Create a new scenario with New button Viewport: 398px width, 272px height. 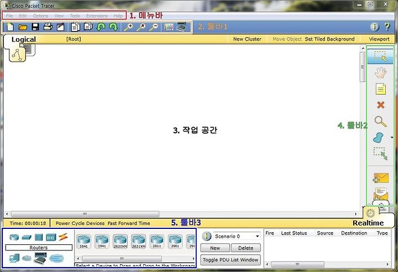tap(215, 248)
